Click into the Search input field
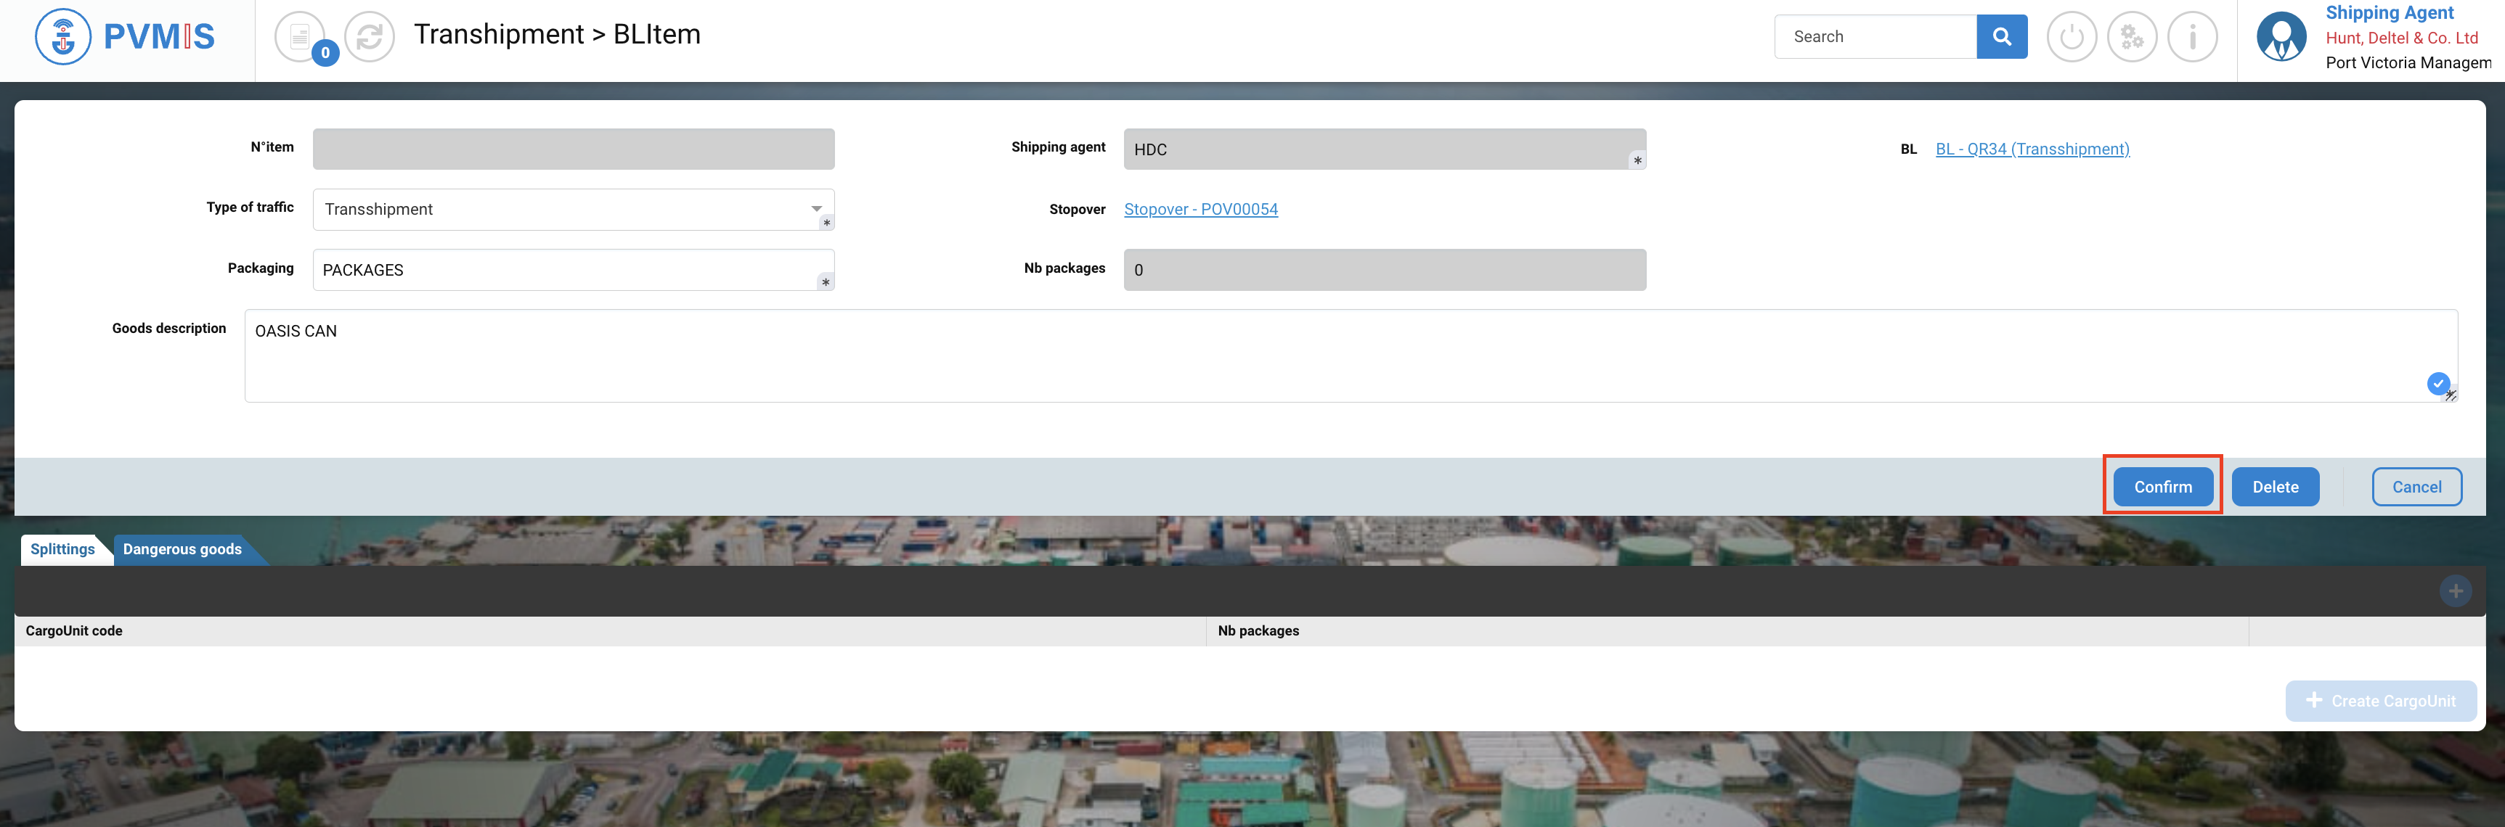Screen dimensions: 2505x827 coord(1874,37)
